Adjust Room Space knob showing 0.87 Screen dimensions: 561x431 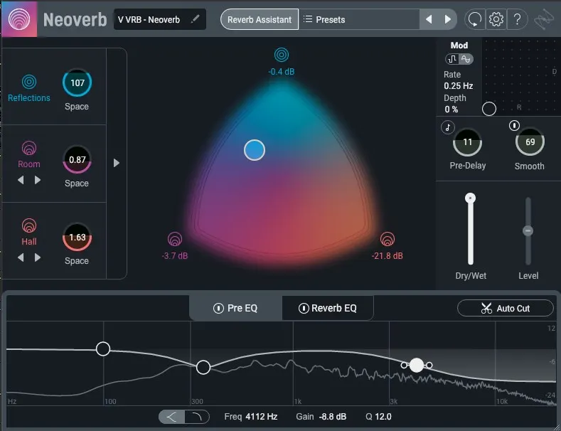coord(78,159)
